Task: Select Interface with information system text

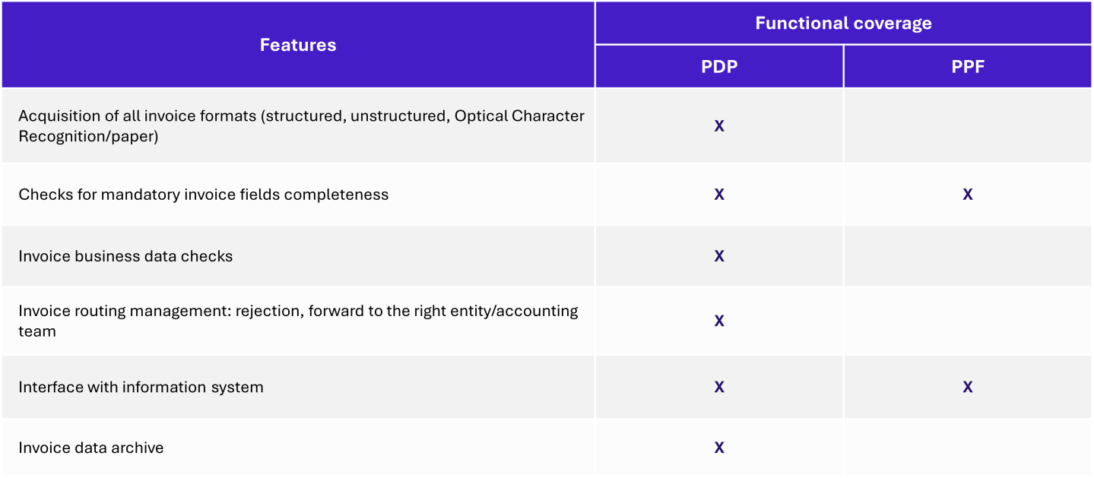Action: pos(141,388)
